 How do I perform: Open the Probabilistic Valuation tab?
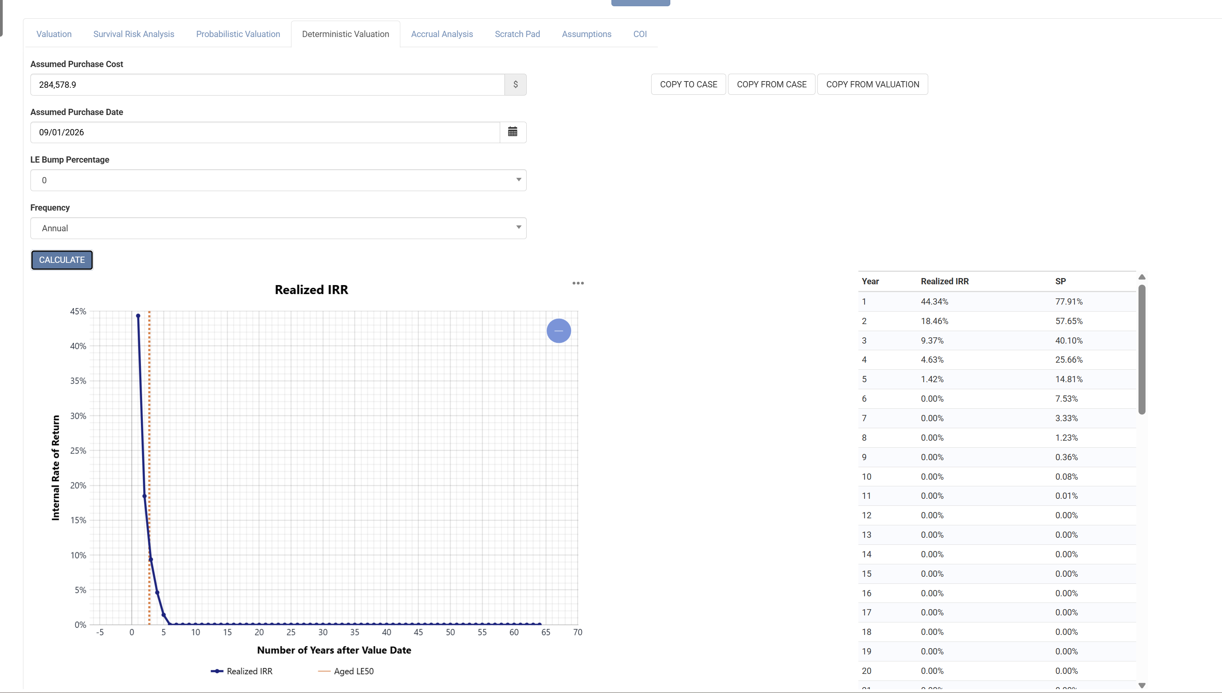click(238, 34)
